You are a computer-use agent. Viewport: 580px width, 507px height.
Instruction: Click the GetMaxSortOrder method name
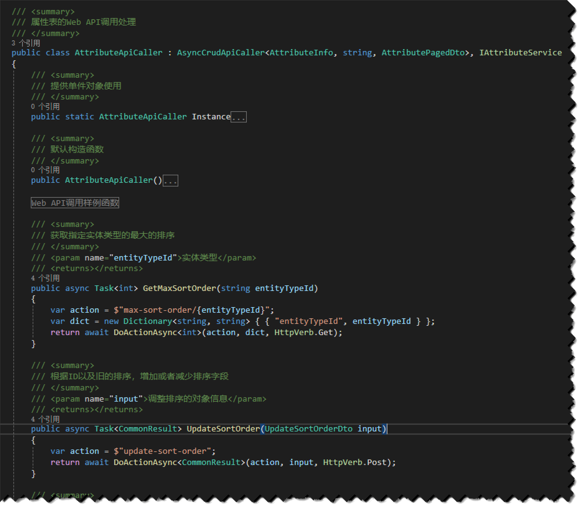pyautogui.click(x=179, y=288)
